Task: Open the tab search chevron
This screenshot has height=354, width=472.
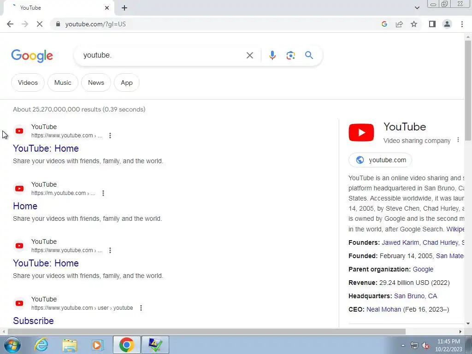Action: pos(417,8)
